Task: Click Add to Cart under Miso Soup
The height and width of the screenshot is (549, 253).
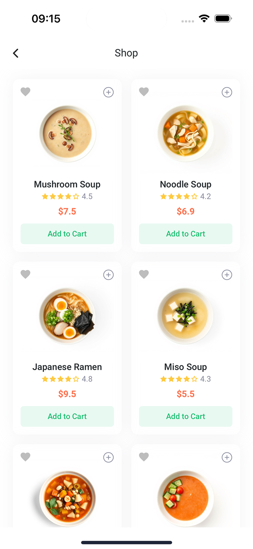Action: pos(186,416)
